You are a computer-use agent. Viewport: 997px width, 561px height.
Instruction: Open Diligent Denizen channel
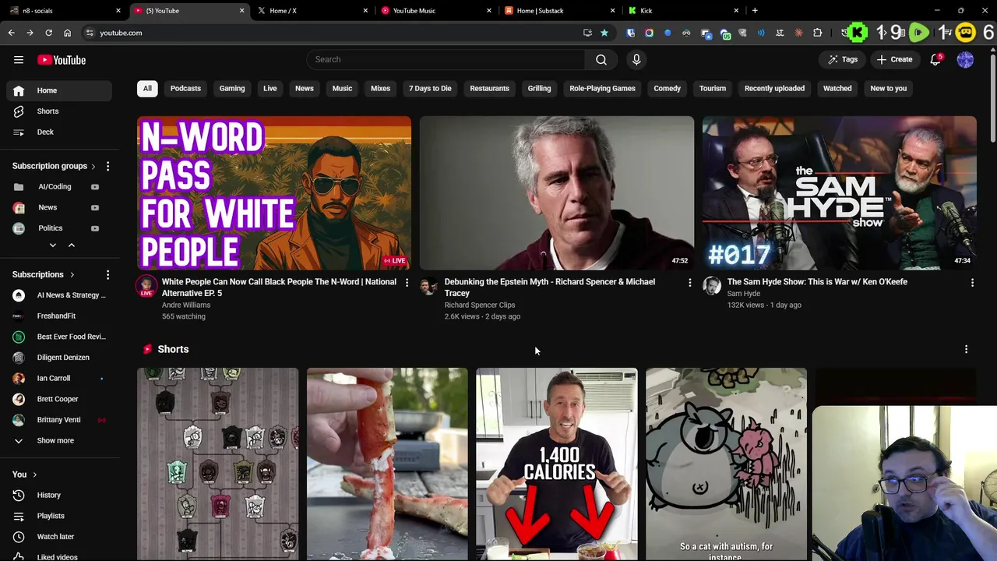59,358
